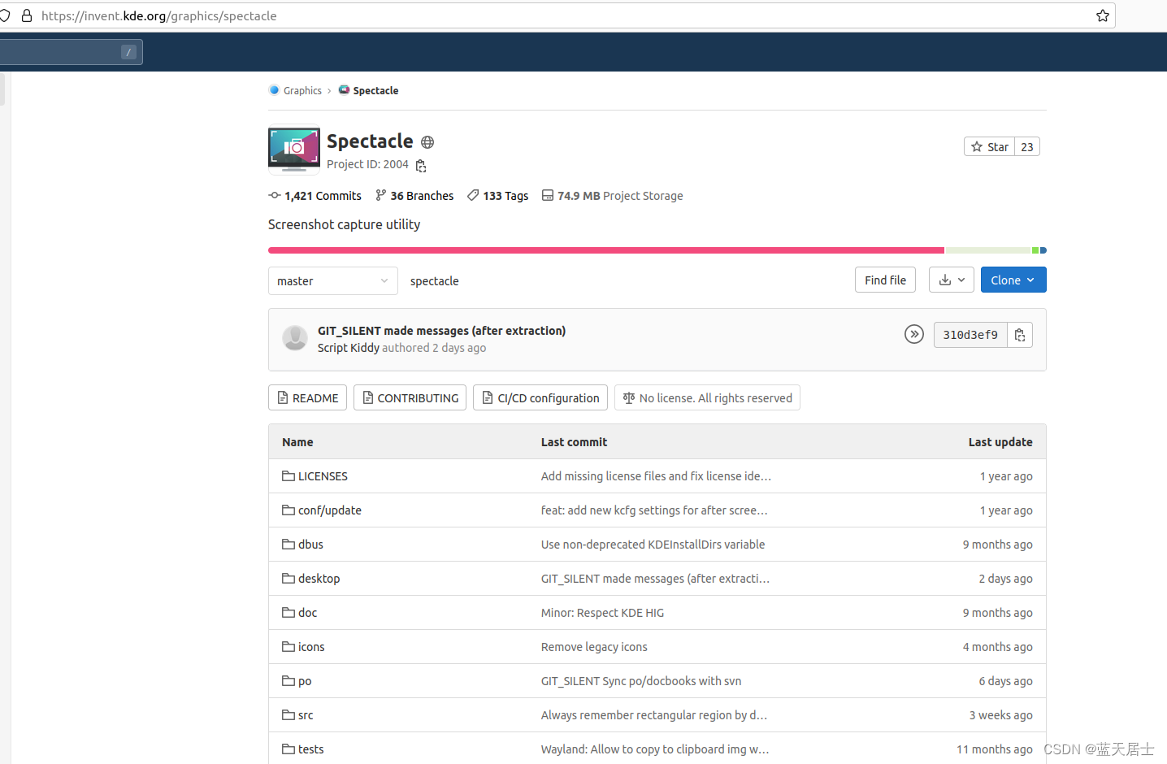Viewport: 1167px width, 764px height.
Task: Click the pink segment of language bar
Action: coord(606,250)
